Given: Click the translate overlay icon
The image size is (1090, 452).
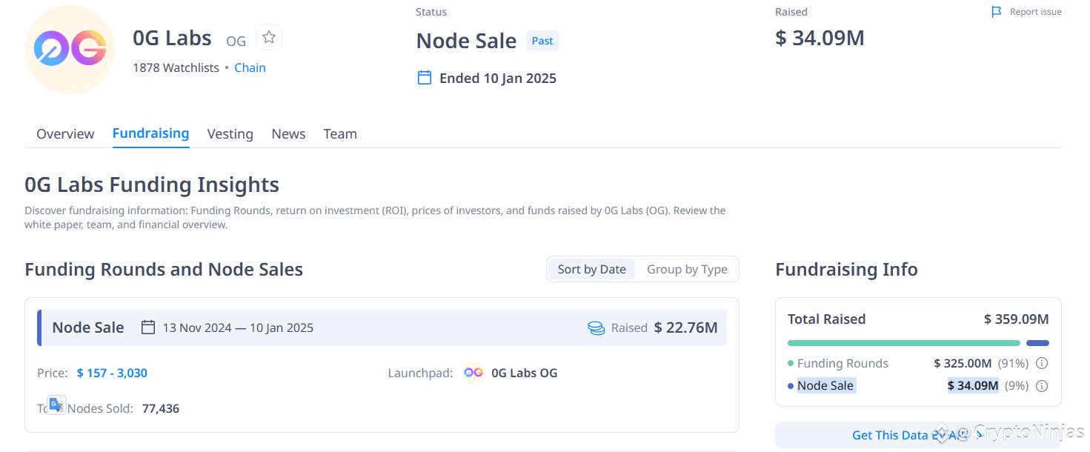Looking at the screenshot, I should 57,405.
